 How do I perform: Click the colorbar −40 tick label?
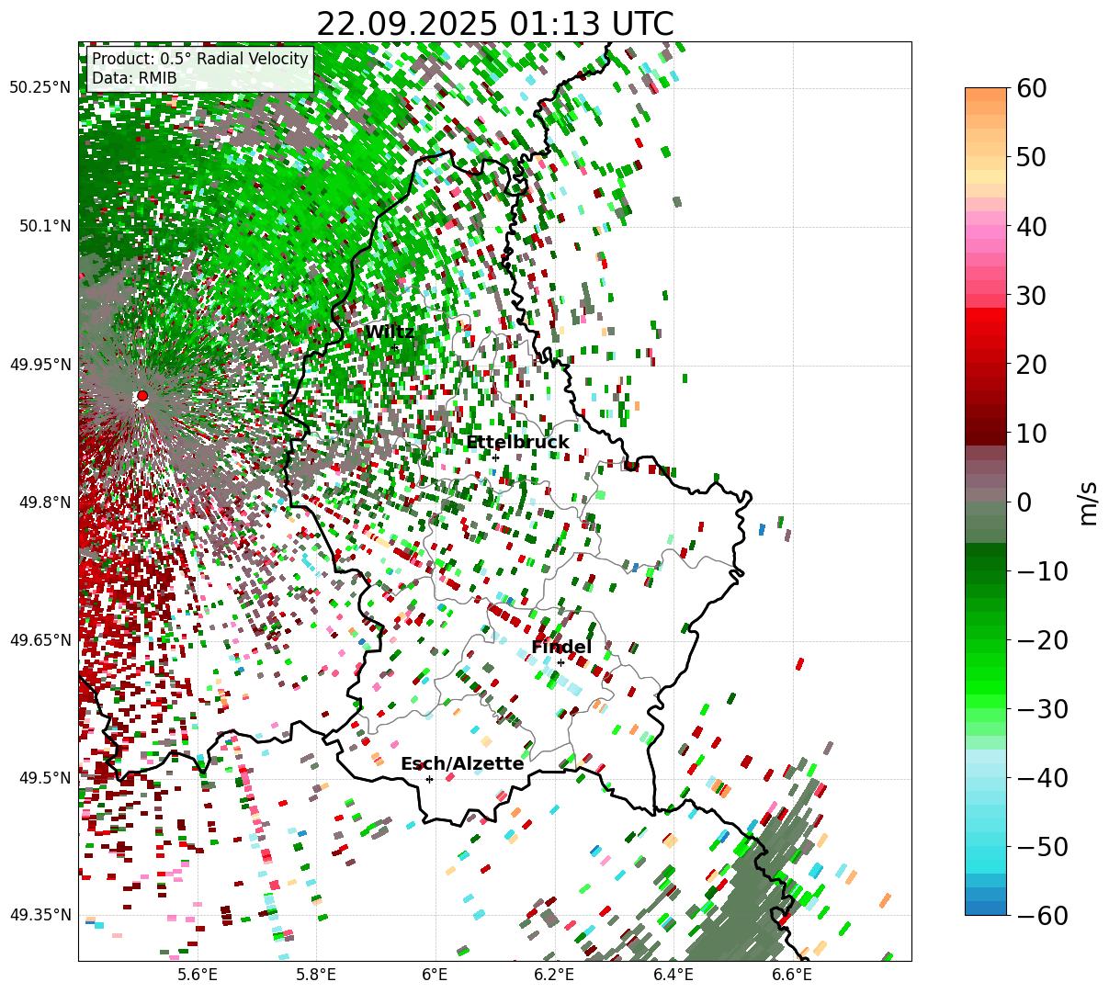[x=1041, y=777]
